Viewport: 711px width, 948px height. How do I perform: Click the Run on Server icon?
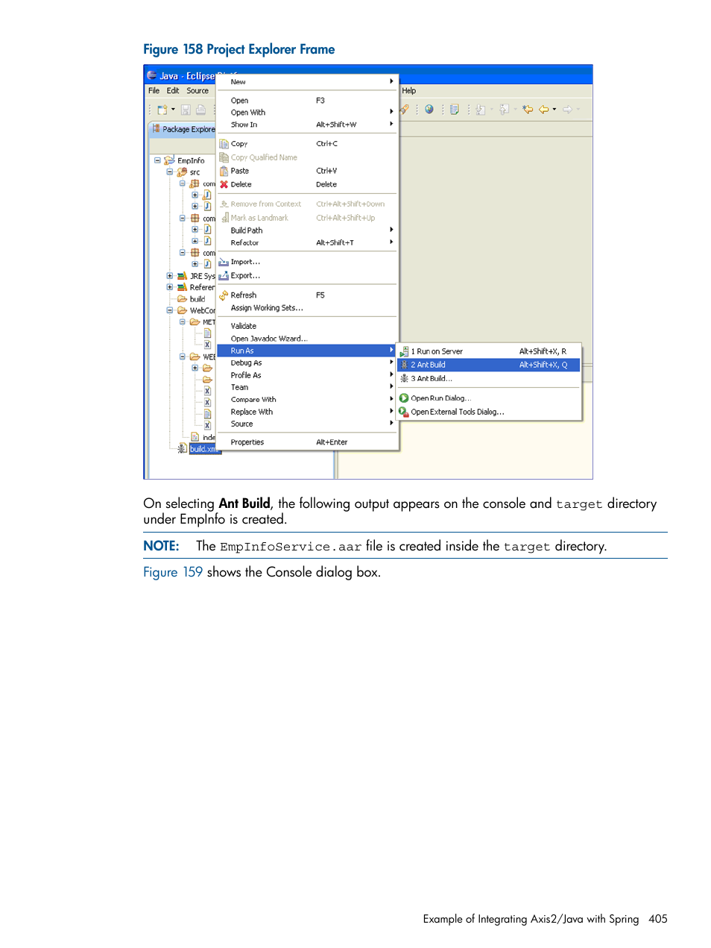[x=404, y=351]
